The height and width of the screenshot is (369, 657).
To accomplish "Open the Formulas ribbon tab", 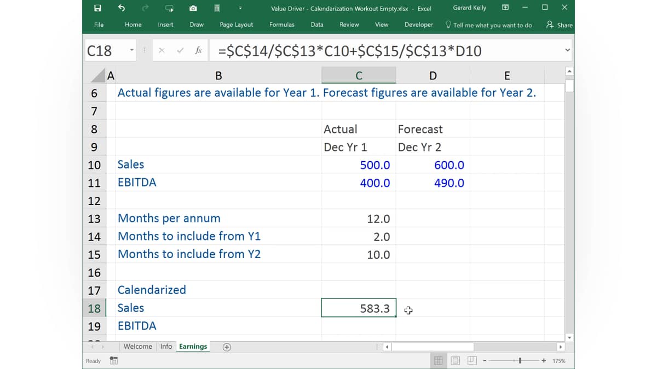I will (282, 25).
